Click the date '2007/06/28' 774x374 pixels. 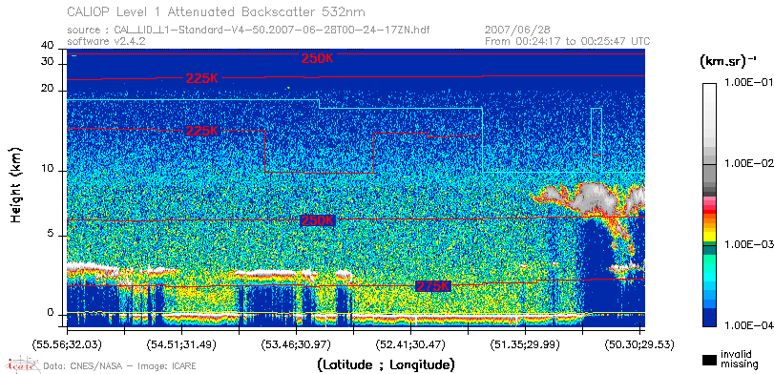[x=518, y=31]
